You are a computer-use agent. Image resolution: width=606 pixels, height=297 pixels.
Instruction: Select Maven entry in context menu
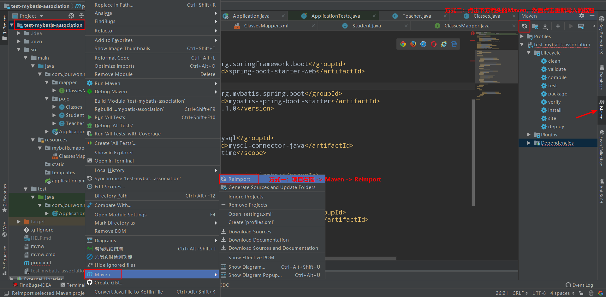[x=152, y=275]
